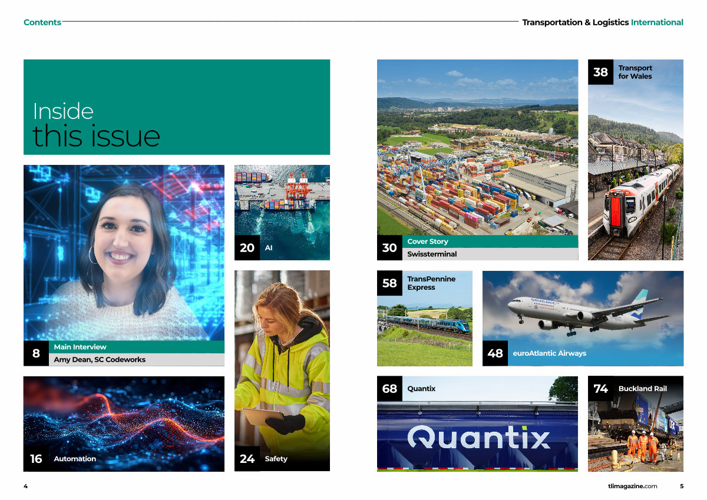Click the page number 74 box
Image resolution: width=707 pixels, height=500 pixels.
[x=600, y=389]
